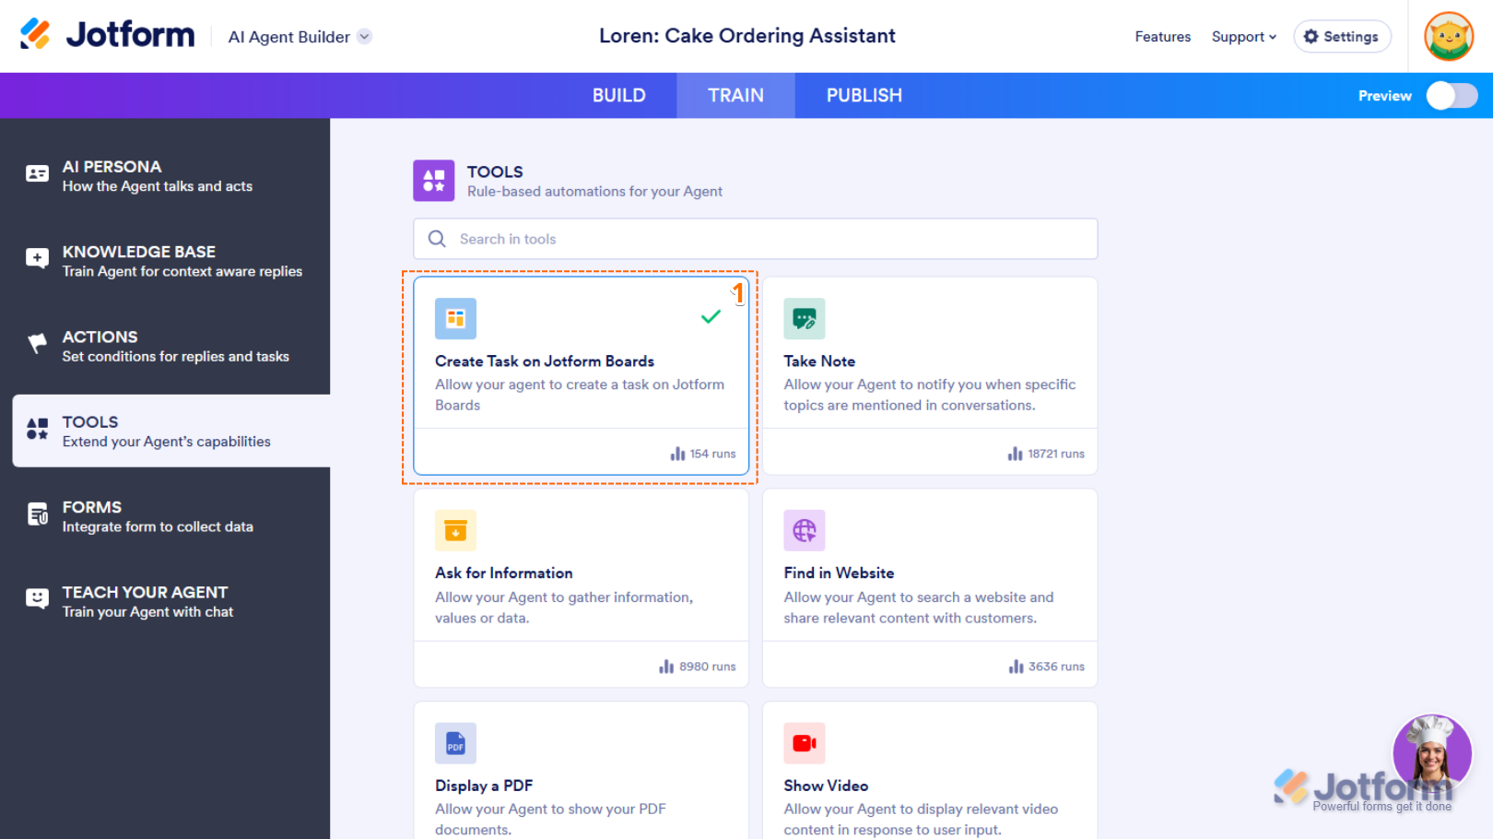Click the Create Task on Jotform Boards icon
The image size is (1493, 839).
pos(455,319)
